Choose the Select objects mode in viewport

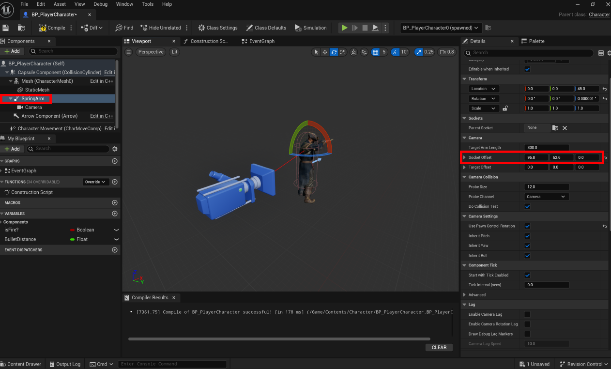point(317,52)
